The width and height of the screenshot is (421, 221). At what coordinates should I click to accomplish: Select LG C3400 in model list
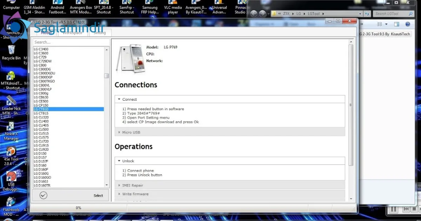pos(68,49)
